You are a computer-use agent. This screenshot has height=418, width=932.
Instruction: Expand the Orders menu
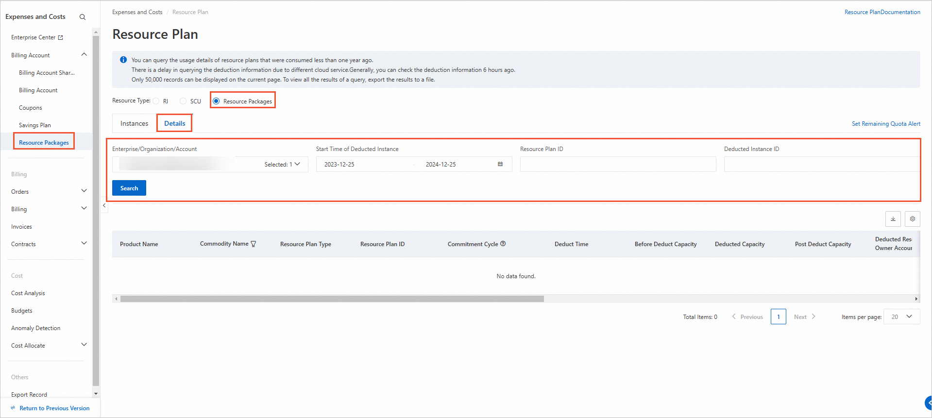[84, 191]
